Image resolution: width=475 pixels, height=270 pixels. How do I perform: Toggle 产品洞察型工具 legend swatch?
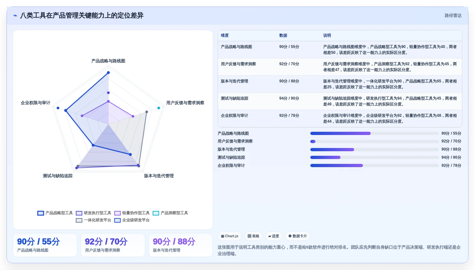[156, 213]
